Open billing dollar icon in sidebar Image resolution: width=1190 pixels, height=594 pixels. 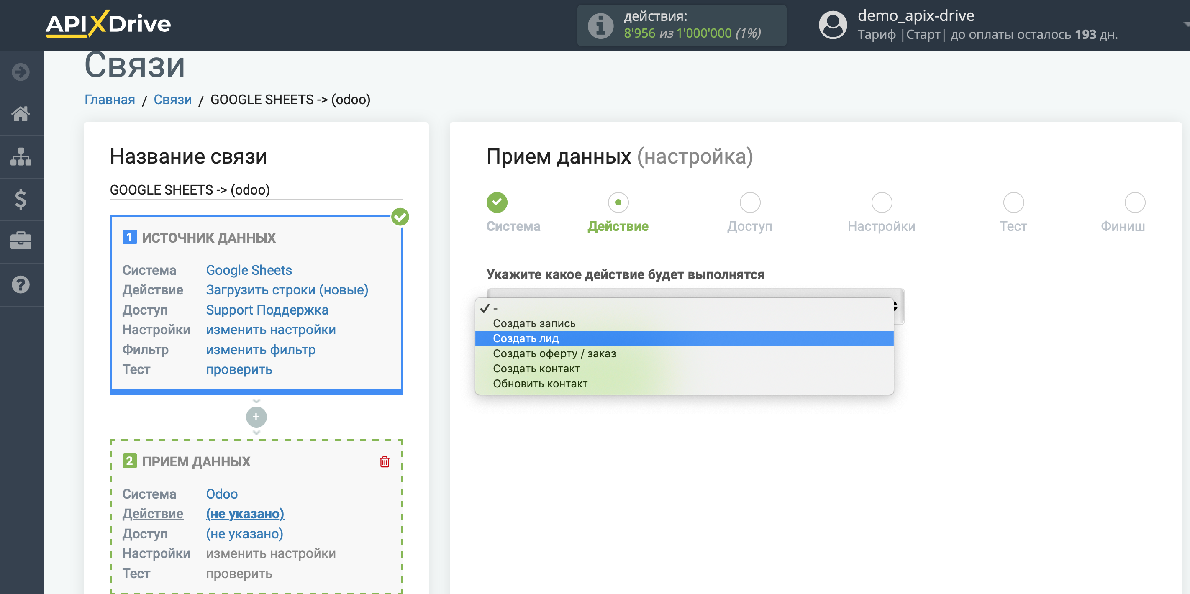tap(21, 199)
